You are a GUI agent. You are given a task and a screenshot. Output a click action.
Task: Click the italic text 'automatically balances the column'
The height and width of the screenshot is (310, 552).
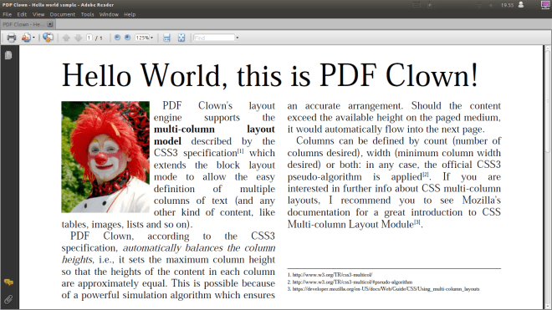coord(199,247)
